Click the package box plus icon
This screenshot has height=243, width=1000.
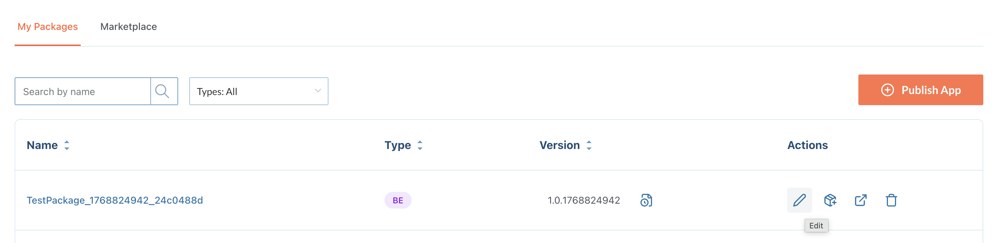tap(830, 200)
